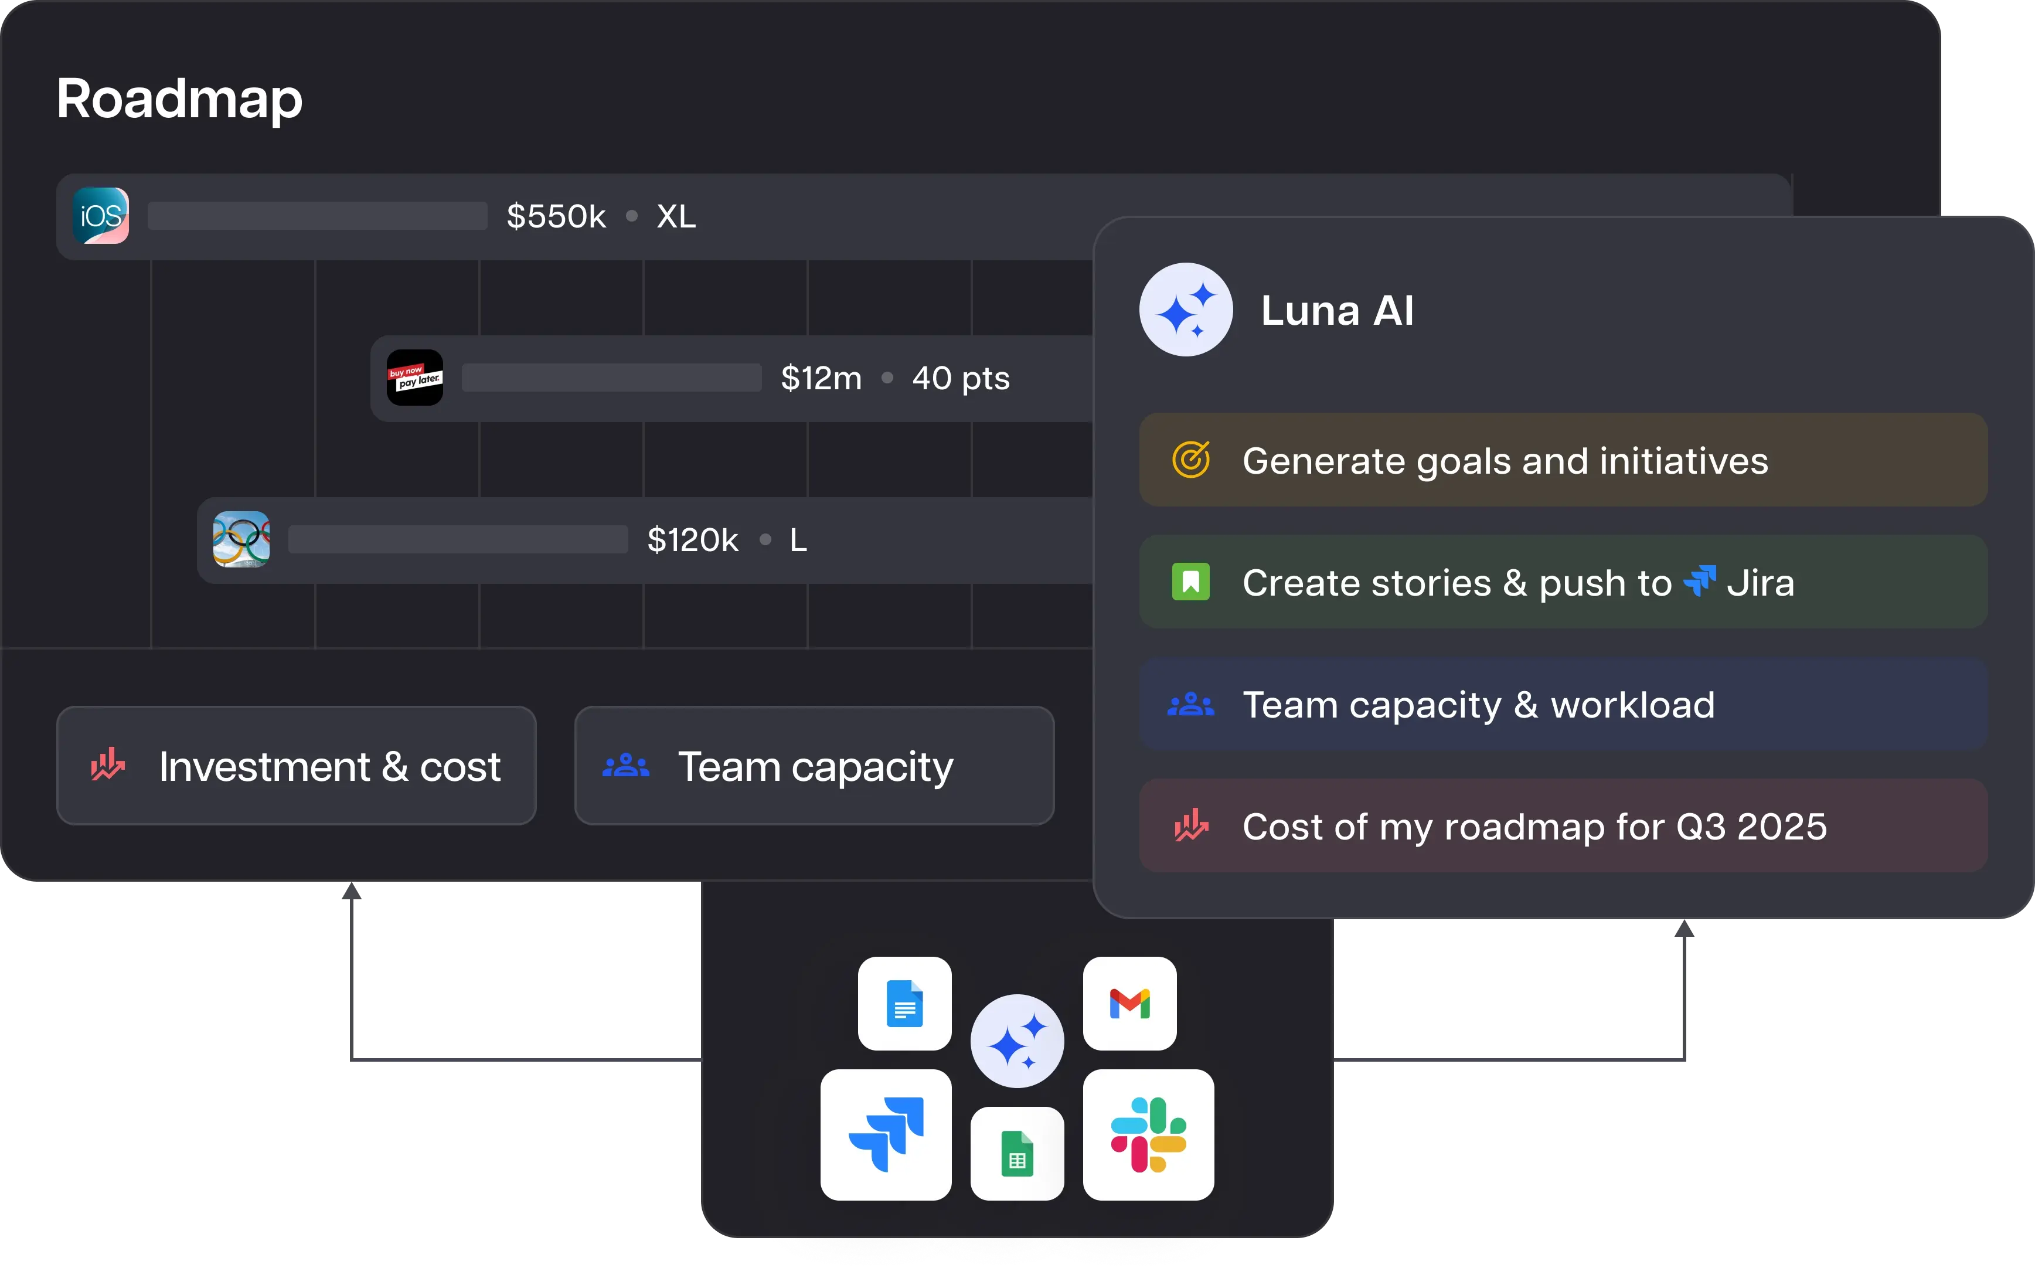Select Team capacity & workload suggestion

tap(1563, 704)
